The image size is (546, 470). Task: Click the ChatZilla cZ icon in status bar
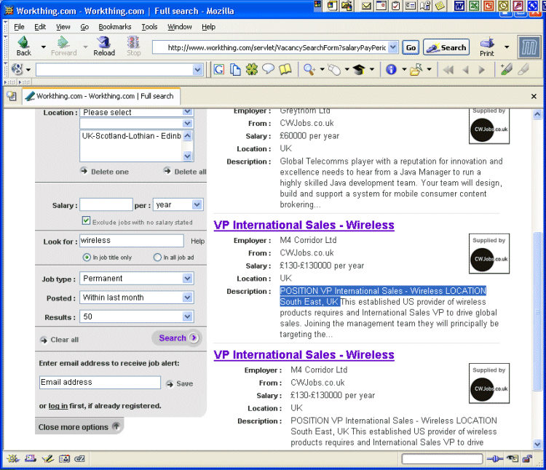pos(80,459)
